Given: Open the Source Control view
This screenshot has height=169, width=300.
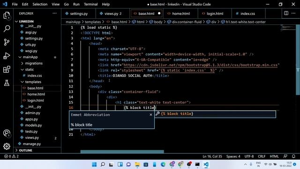Looking at the screenshot, I should coord(7,42).
